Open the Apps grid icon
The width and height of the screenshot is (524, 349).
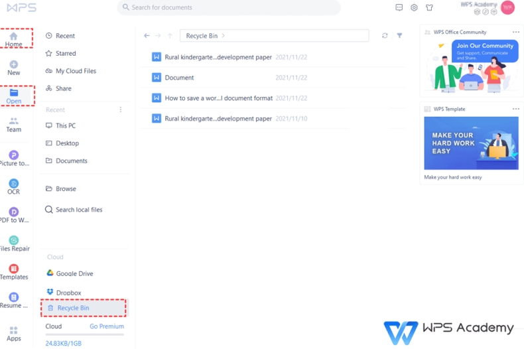pyautogui.click(x=13, y=333)
